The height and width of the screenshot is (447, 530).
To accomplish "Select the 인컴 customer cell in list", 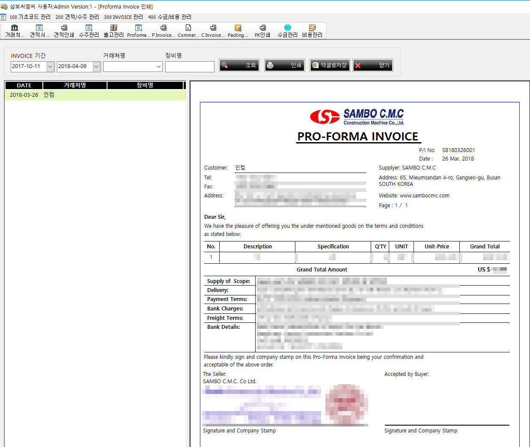I will [75, 95].
